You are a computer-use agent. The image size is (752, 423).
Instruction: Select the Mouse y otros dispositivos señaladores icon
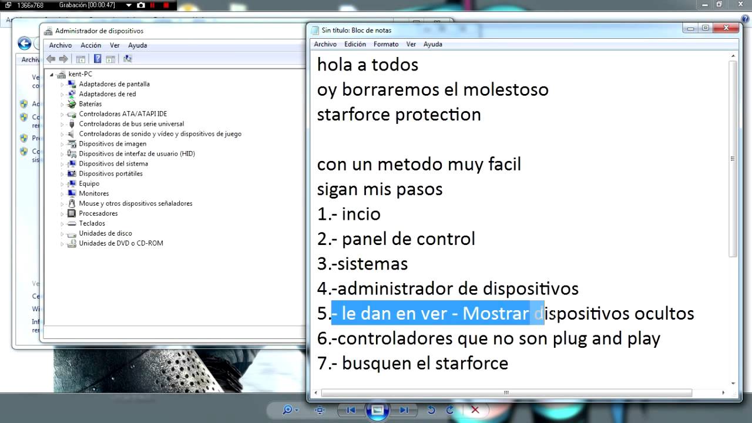coord(72,203)
